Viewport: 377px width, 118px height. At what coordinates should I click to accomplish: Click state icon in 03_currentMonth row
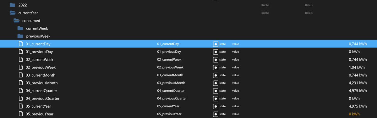[216, 75]
